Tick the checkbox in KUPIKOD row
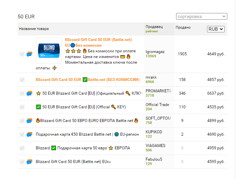The width and height of the screenshot is (236, 179). point(22,134)
